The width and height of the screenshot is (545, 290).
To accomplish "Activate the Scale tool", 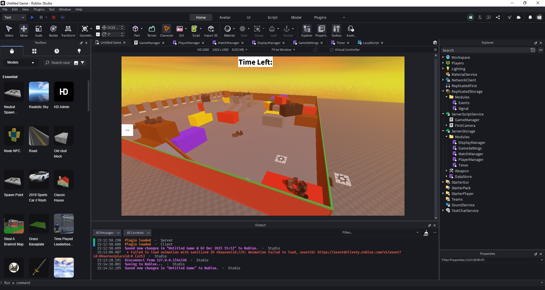I will pos(39,31).
